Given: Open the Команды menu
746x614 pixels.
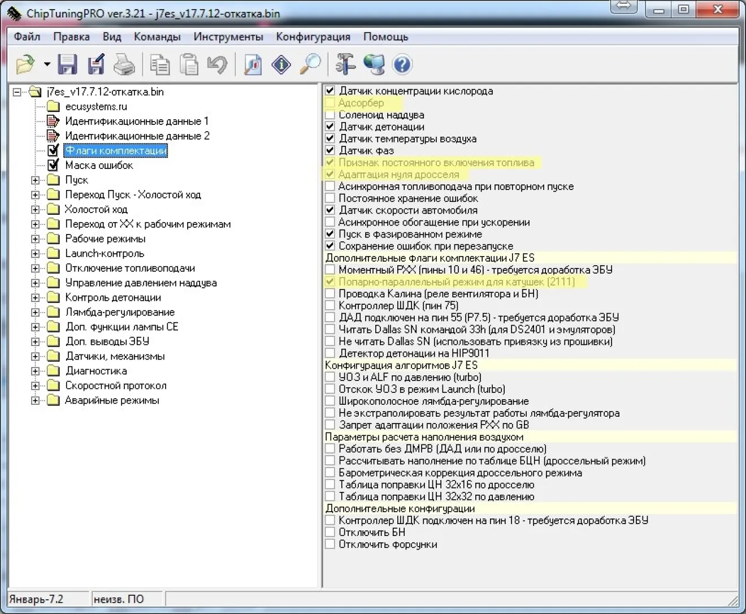Looking at the screenshot, I should coord(157,37).
